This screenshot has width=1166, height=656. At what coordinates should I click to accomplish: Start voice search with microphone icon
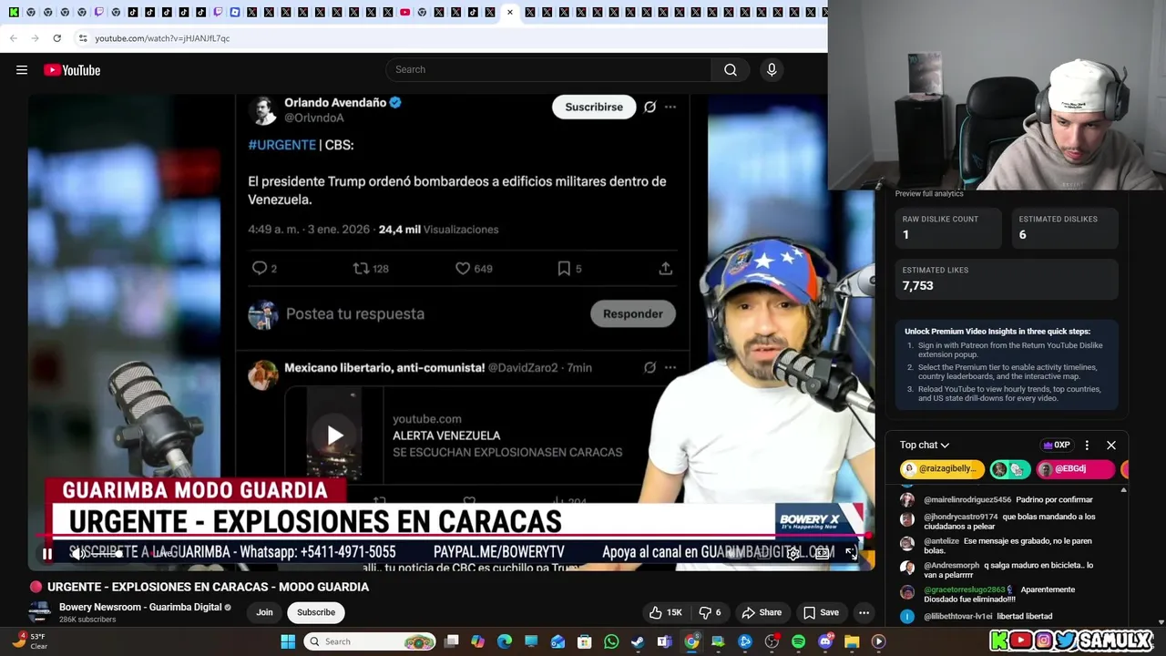[772, 70]
